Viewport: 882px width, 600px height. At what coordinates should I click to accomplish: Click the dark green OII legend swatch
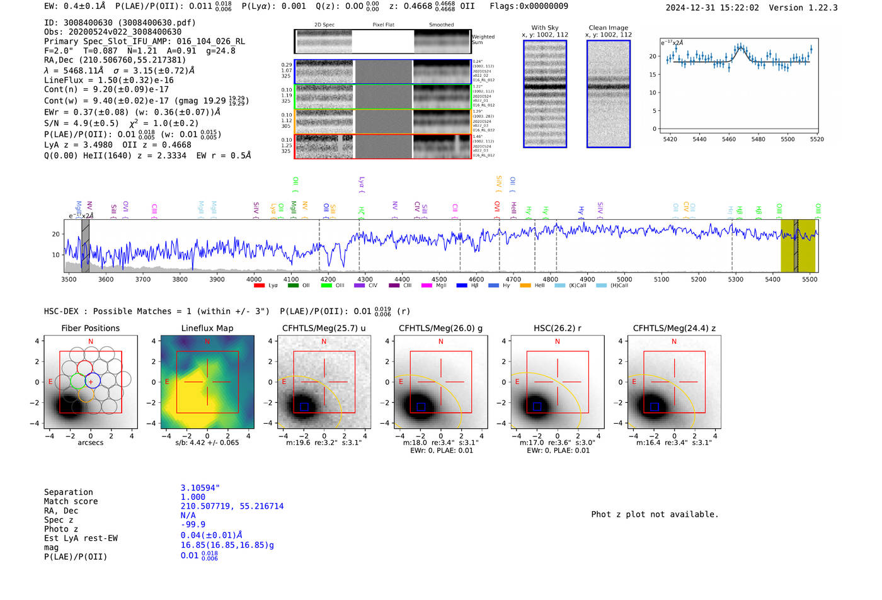pos(293,286)
